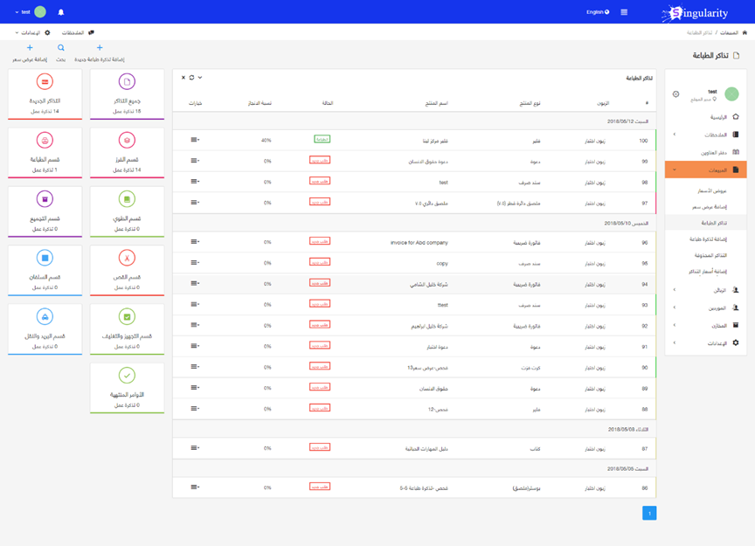Open options dropdown for ticket 100
The width and height of the screenshot is (755, 546).
point(195,140)
